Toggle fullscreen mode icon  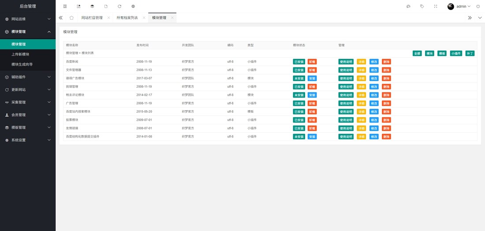436,7
